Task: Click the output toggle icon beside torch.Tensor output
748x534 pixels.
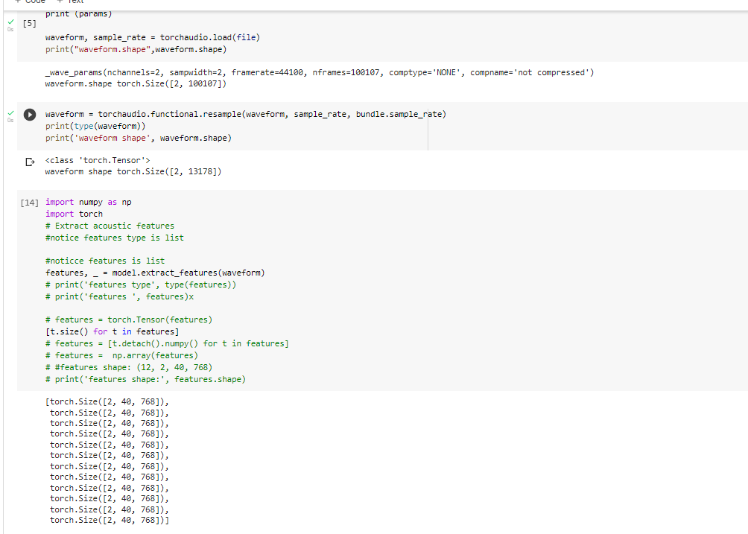Action: (x=30, y=161)
